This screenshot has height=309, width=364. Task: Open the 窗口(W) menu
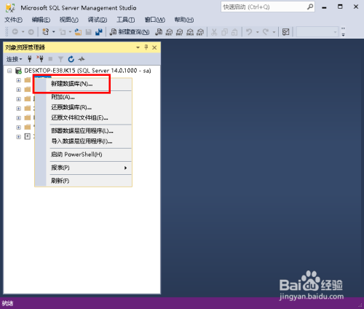[155, 20]
